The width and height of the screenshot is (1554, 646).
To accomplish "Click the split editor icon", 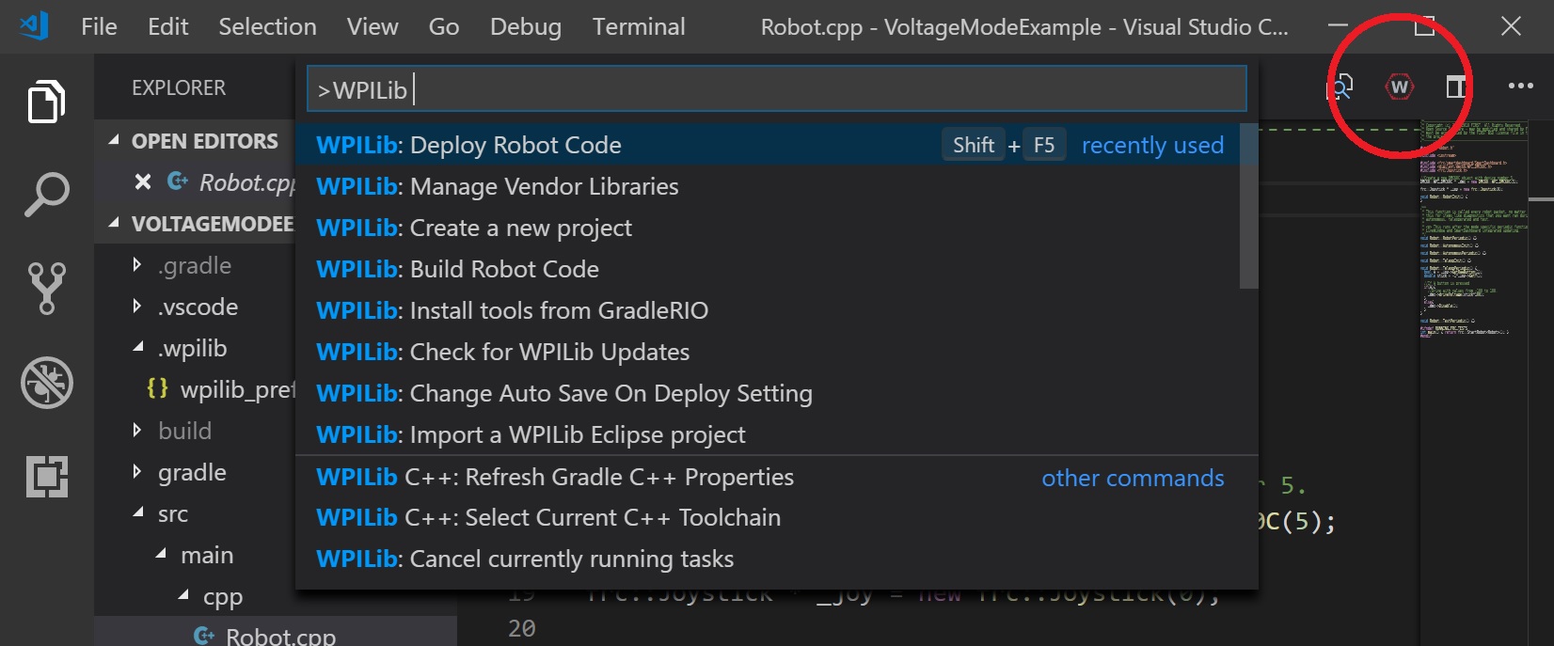I will pos(1456,87).
